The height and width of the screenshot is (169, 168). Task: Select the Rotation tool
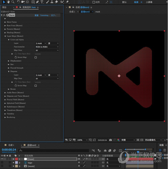click(18, 2)
